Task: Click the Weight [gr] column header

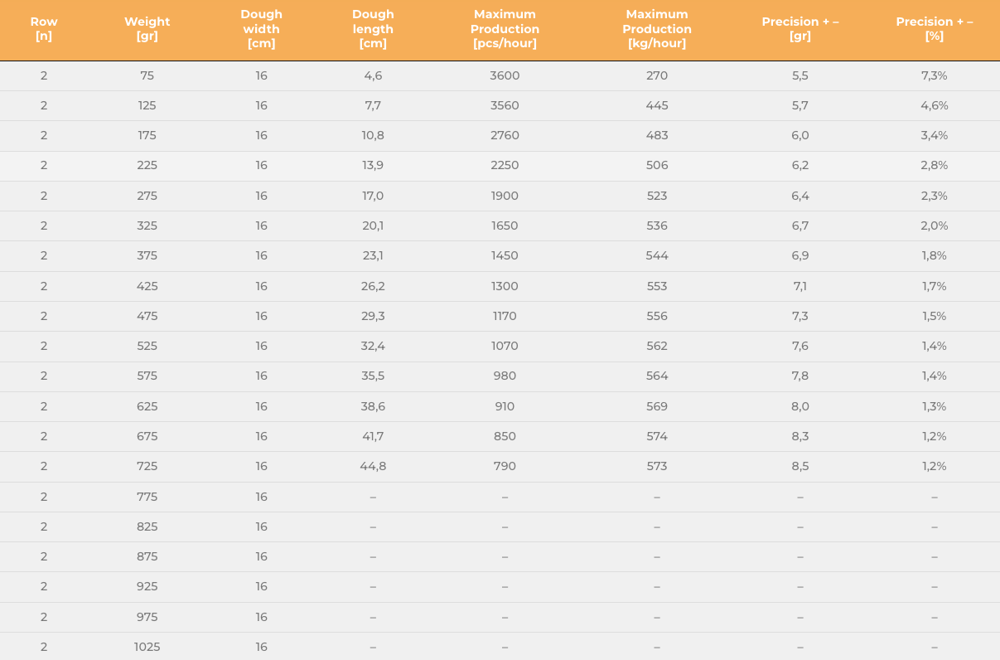Action: coord(147,29)
